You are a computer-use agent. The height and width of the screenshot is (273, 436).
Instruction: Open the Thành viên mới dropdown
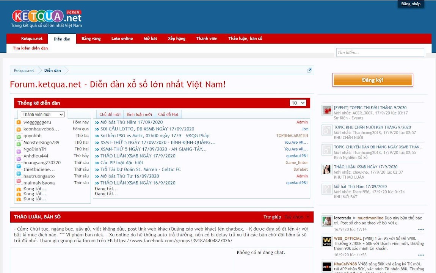point(43,115)
